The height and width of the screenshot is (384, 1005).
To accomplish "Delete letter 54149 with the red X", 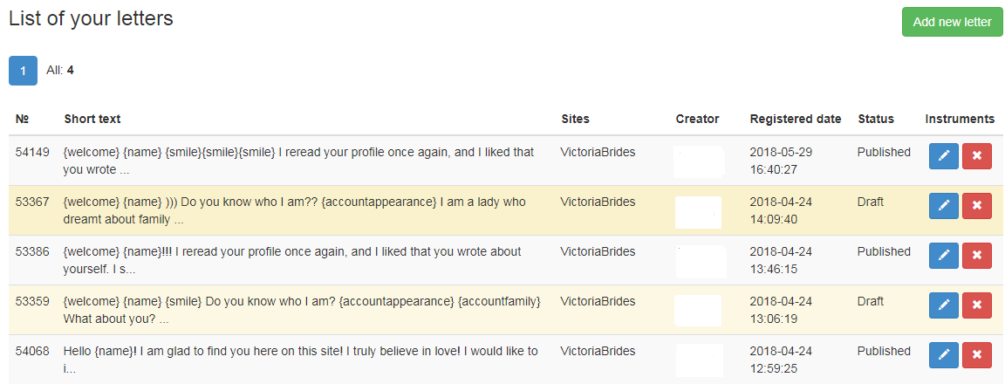I will pyautogui.click(x=977, y=155).
